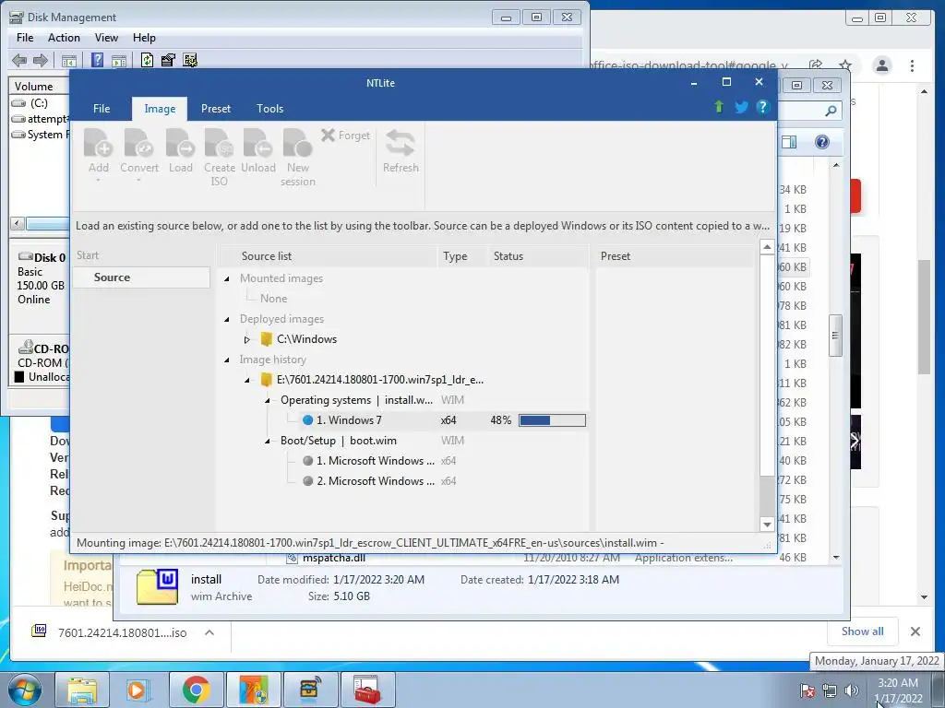
Task: Click the green update arrow icon in NTLite
Action: tap(718, 107)
